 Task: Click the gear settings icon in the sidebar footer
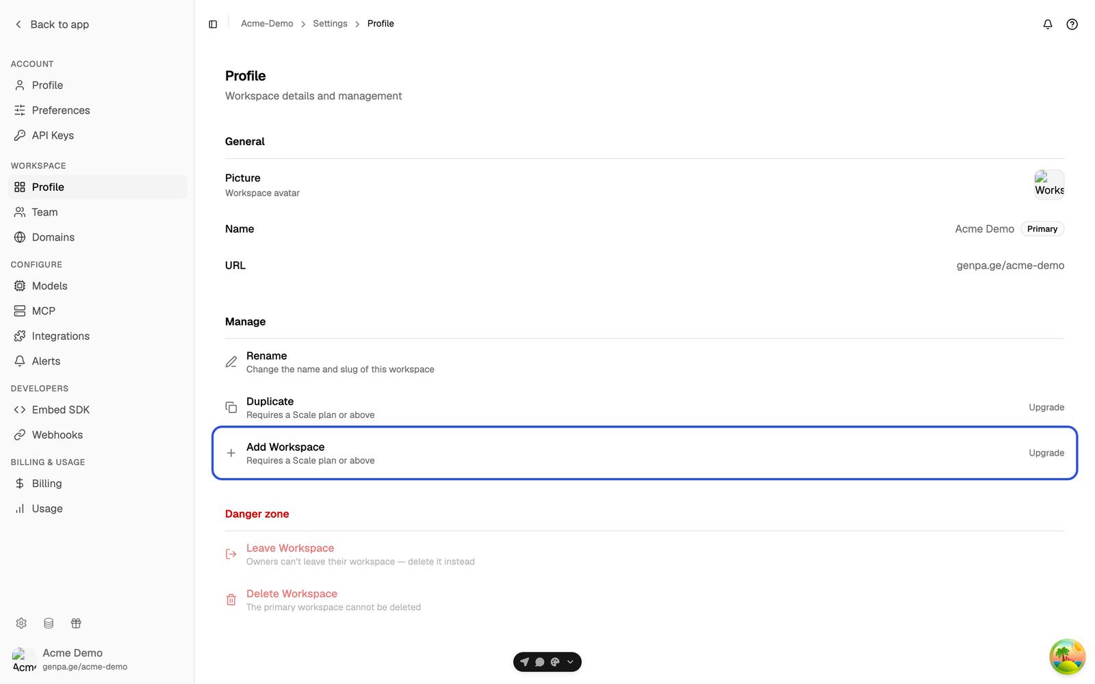point(21,623)
